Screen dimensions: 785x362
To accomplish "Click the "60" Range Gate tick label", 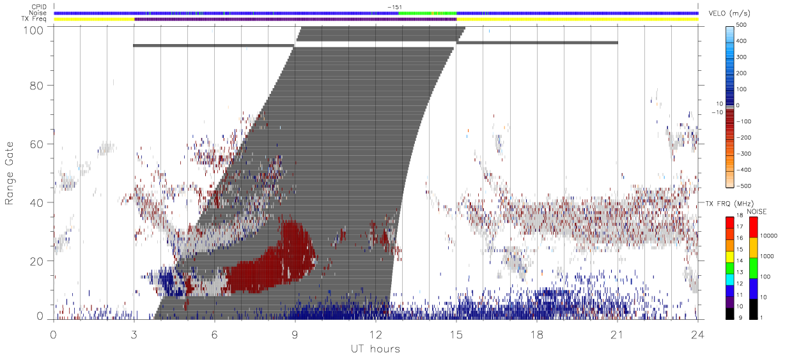I will [x=37, y=144].
